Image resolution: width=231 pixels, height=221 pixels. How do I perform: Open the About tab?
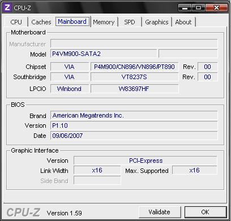(x=183, y=22)
